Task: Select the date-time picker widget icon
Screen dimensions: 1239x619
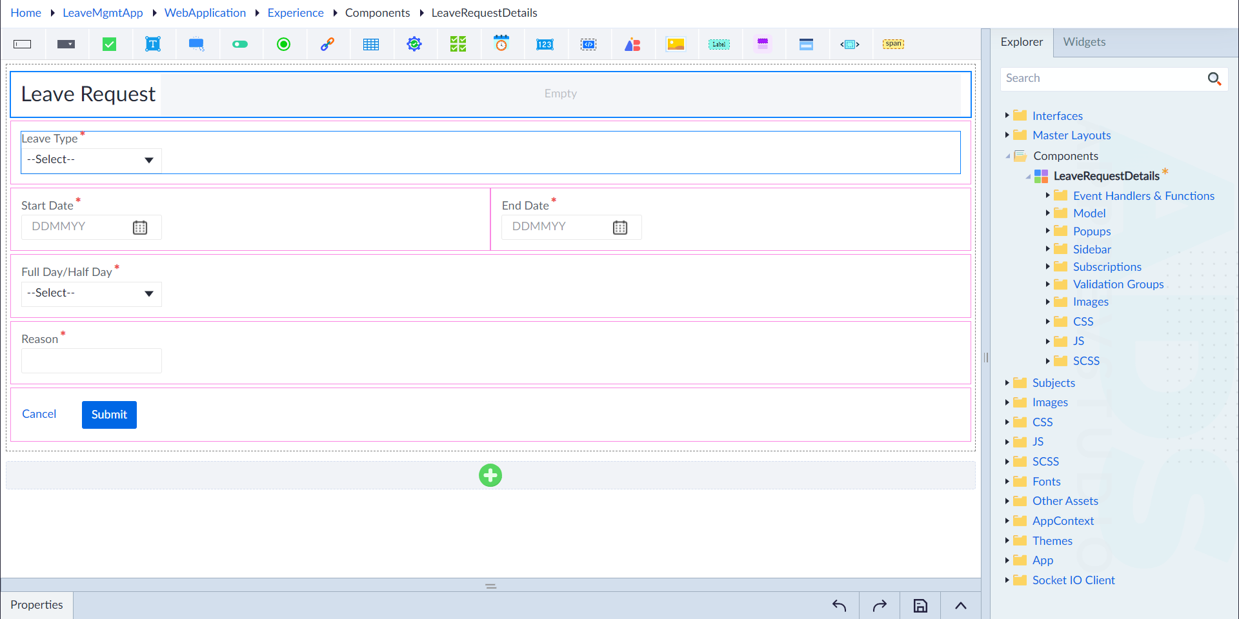Action: pyautogui.click(x=501, y=44)
